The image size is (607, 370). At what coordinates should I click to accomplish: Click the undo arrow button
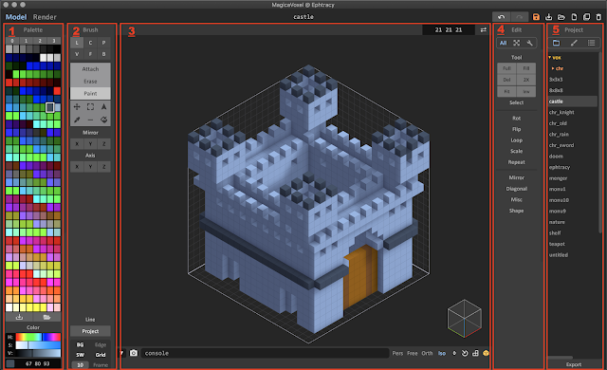[x=501, y=17]
